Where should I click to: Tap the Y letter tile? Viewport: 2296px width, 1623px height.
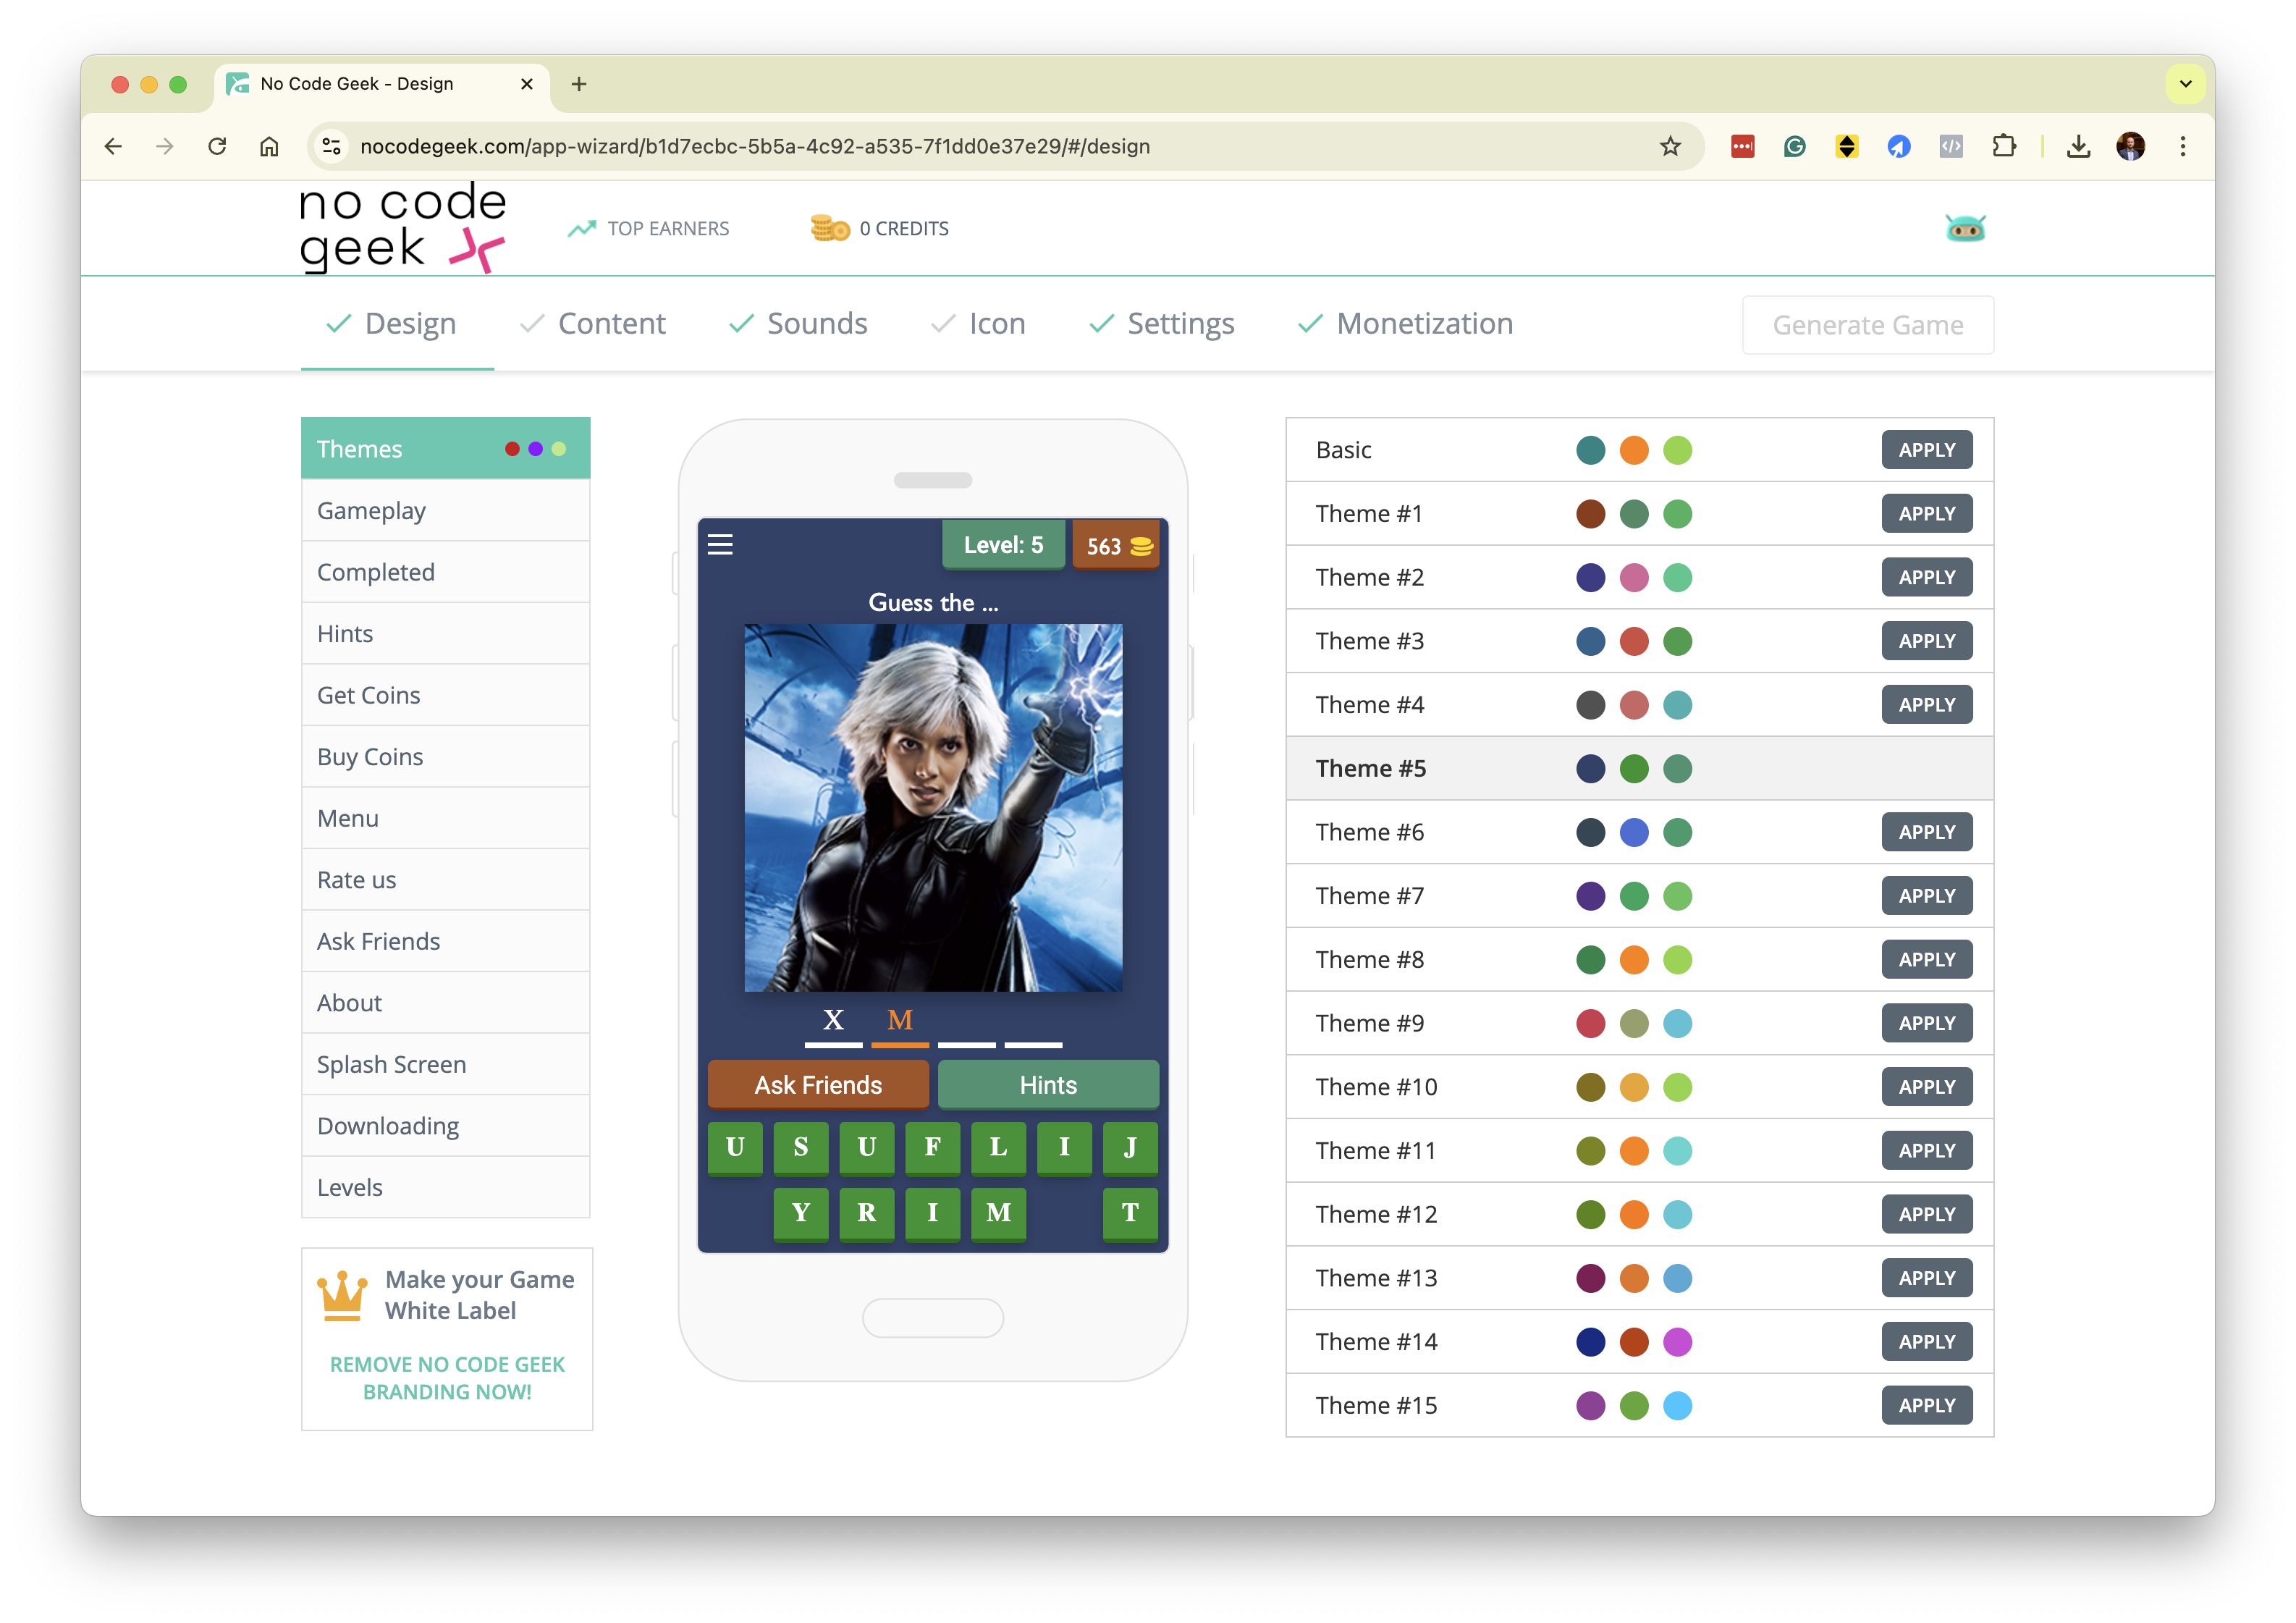800,1214
